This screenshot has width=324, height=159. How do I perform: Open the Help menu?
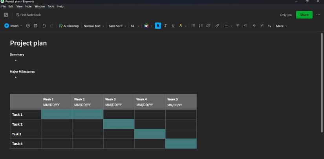(60, 6)
